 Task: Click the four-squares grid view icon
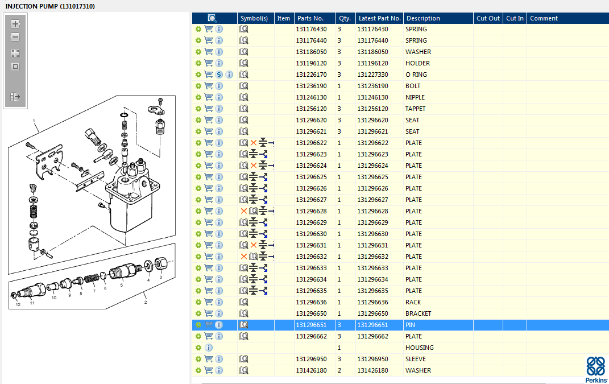(x=15, y=53)
